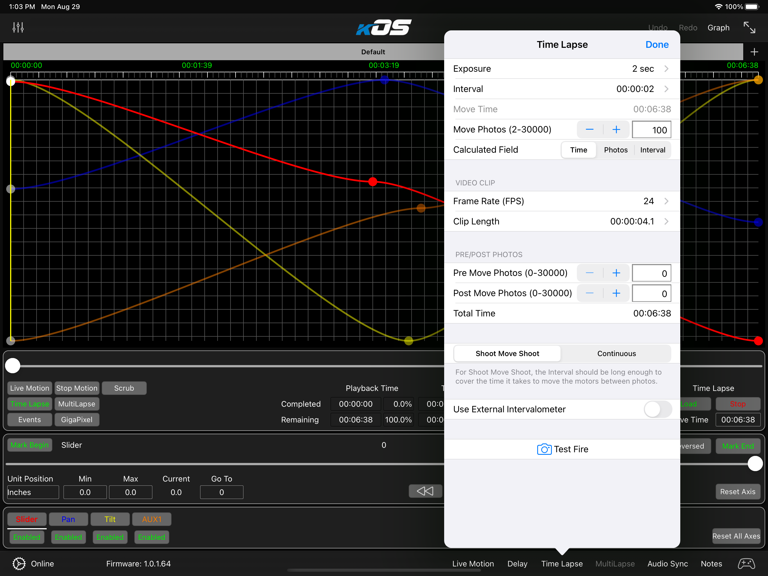Select the Pan axis tab

[x=68, y=519]
